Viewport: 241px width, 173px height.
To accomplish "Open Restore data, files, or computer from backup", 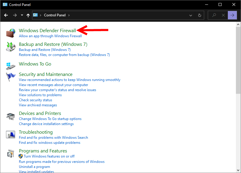I will [x=64, y=55].
